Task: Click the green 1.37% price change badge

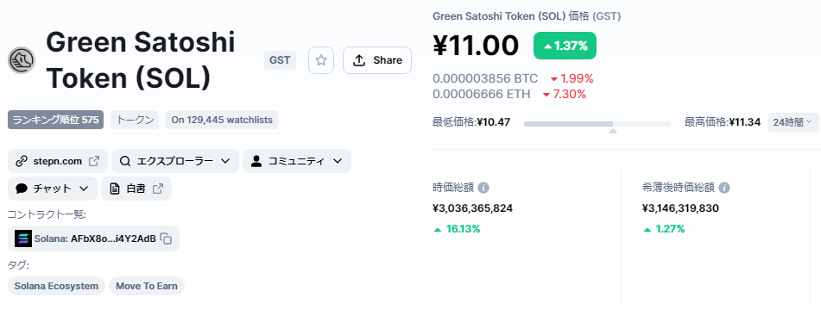Action: coord(565,46)
